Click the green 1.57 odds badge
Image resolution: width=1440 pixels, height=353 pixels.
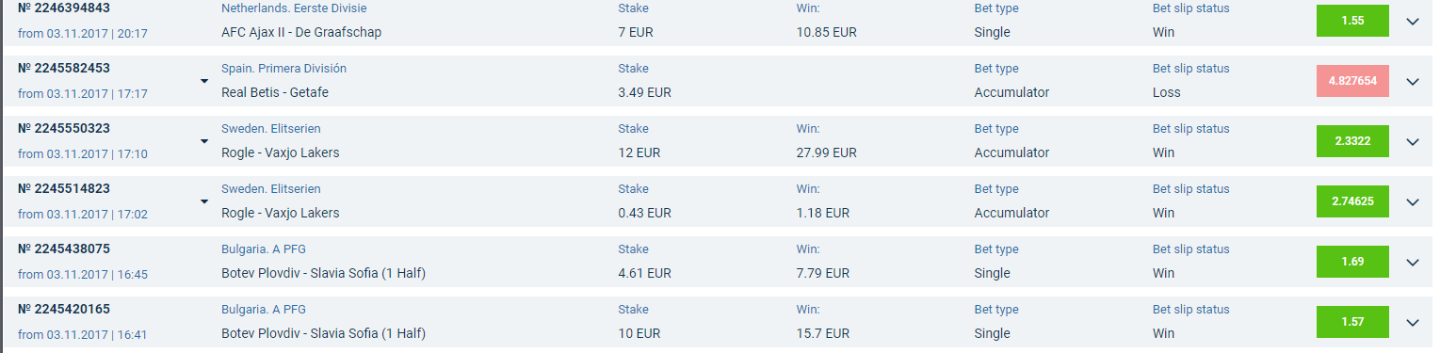click(x=1352, y=322)
